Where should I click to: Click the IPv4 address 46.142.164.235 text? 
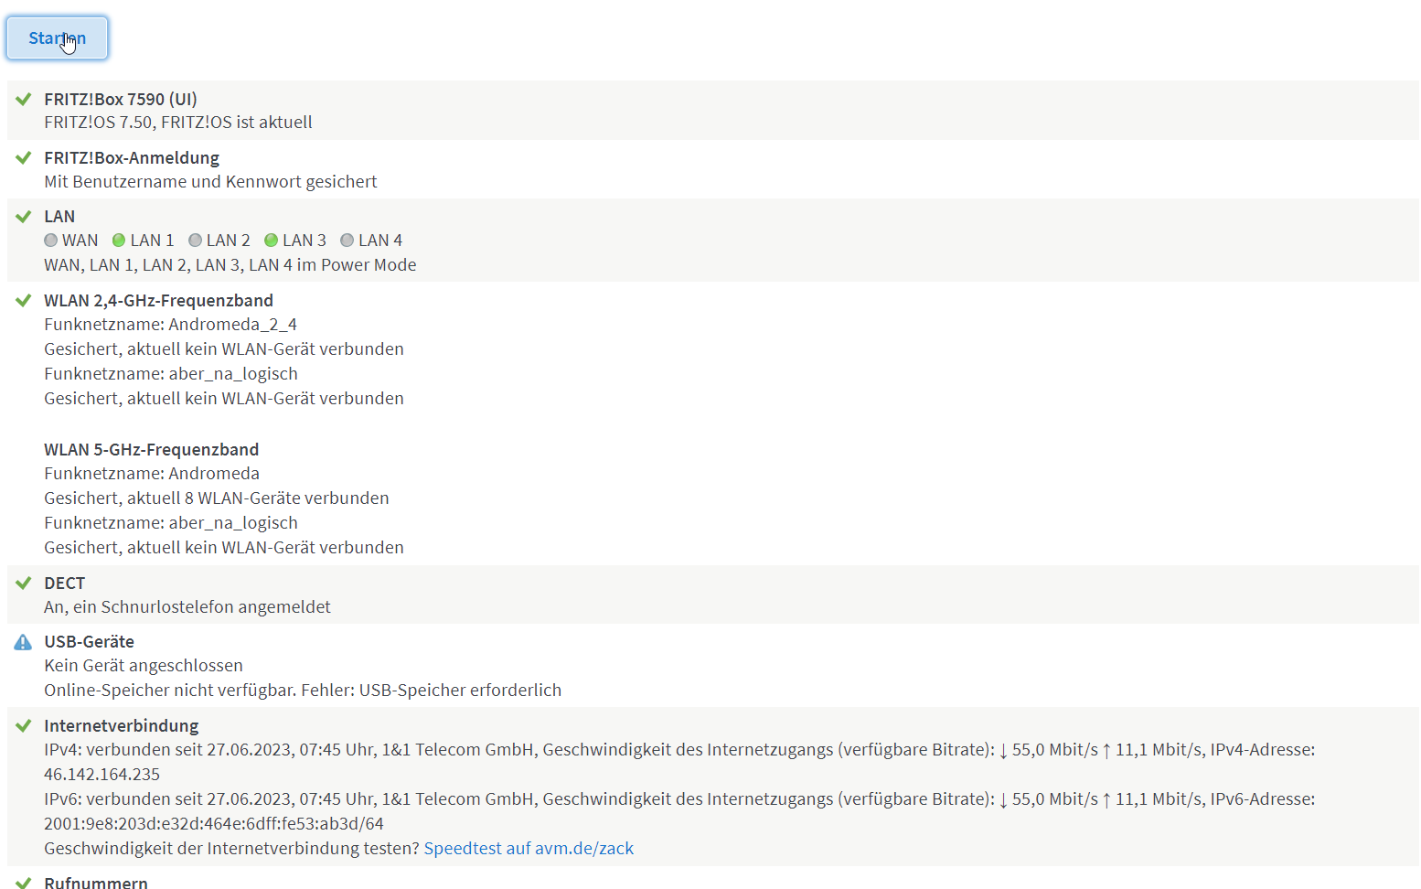[x=101, y=774]
